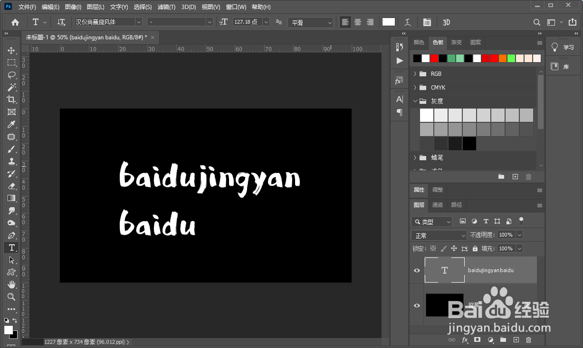This screenshot has width=583, height=348.
Task: Switch to the 通道 tab
Action: point(438,205)
